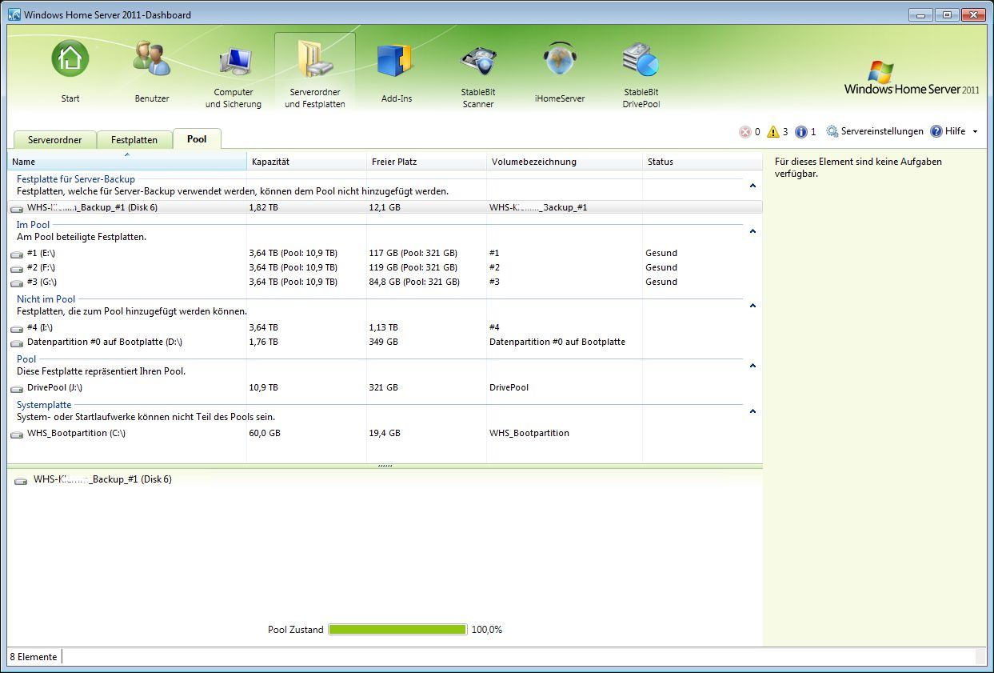Collapse the Im Pool group
This screenshot has width=994, height=673.
(752, 231)
